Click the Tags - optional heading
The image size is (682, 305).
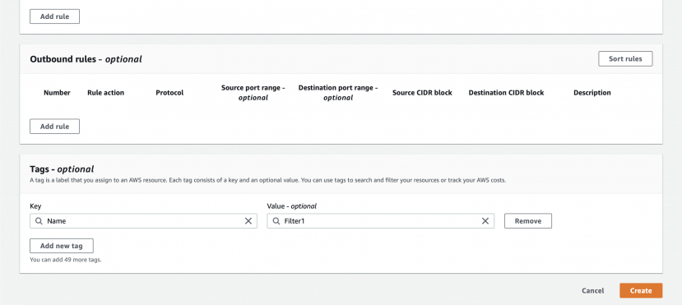click(62, 169)
